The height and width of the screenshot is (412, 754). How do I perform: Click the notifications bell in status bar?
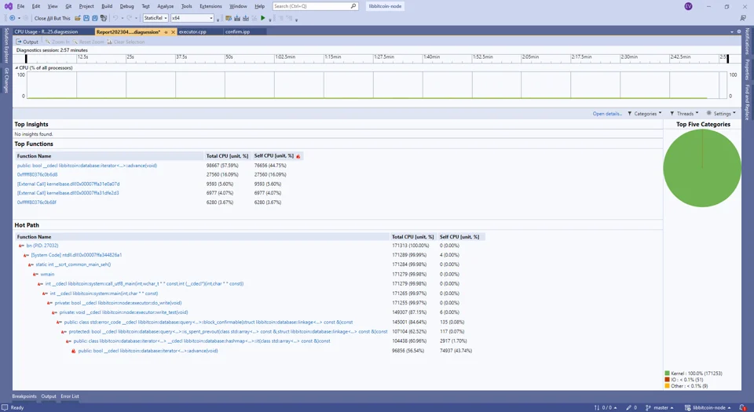click(x=742, y=407)
